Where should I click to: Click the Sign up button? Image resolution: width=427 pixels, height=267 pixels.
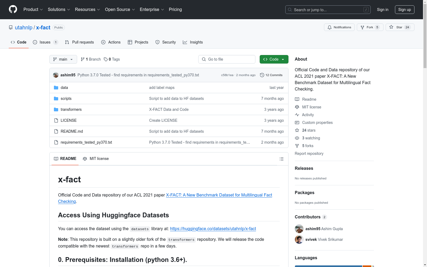pyautogui.click(x=405, y=10)
